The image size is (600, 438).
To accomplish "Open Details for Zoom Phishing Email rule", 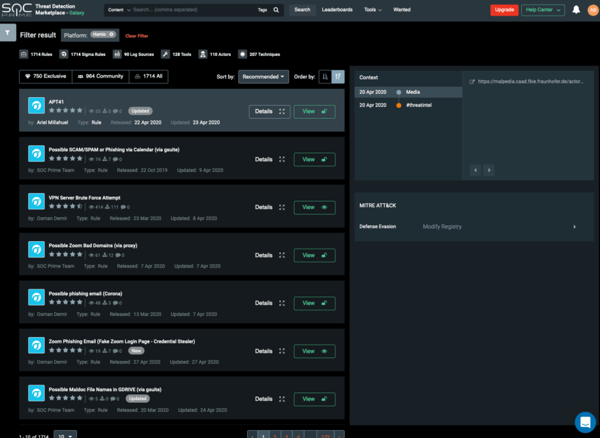I will (269, 351).
